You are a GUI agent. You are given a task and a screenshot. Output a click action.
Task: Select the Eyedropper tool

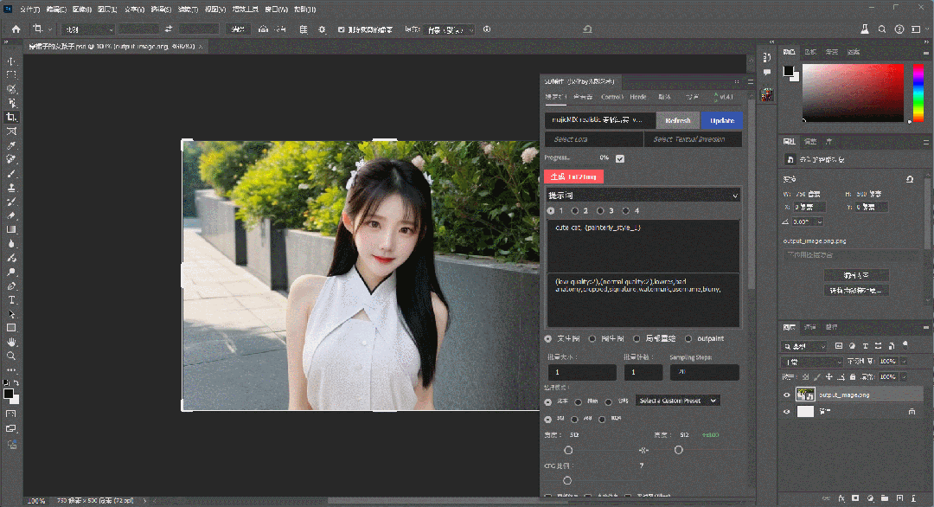coord(12,144)
